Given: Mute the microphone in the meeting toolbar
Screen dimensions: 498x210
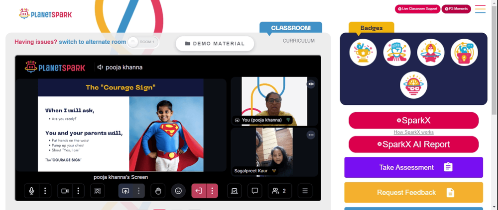Looking at the screenshot, I should coord(31,191).
